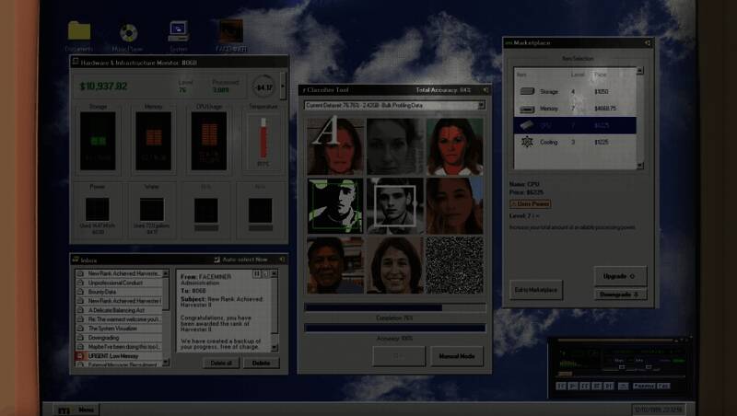Select the Storage item icon in Marketplace
Image resolution: width=737 pixels, height=416 pixels.
click(527, 92)
